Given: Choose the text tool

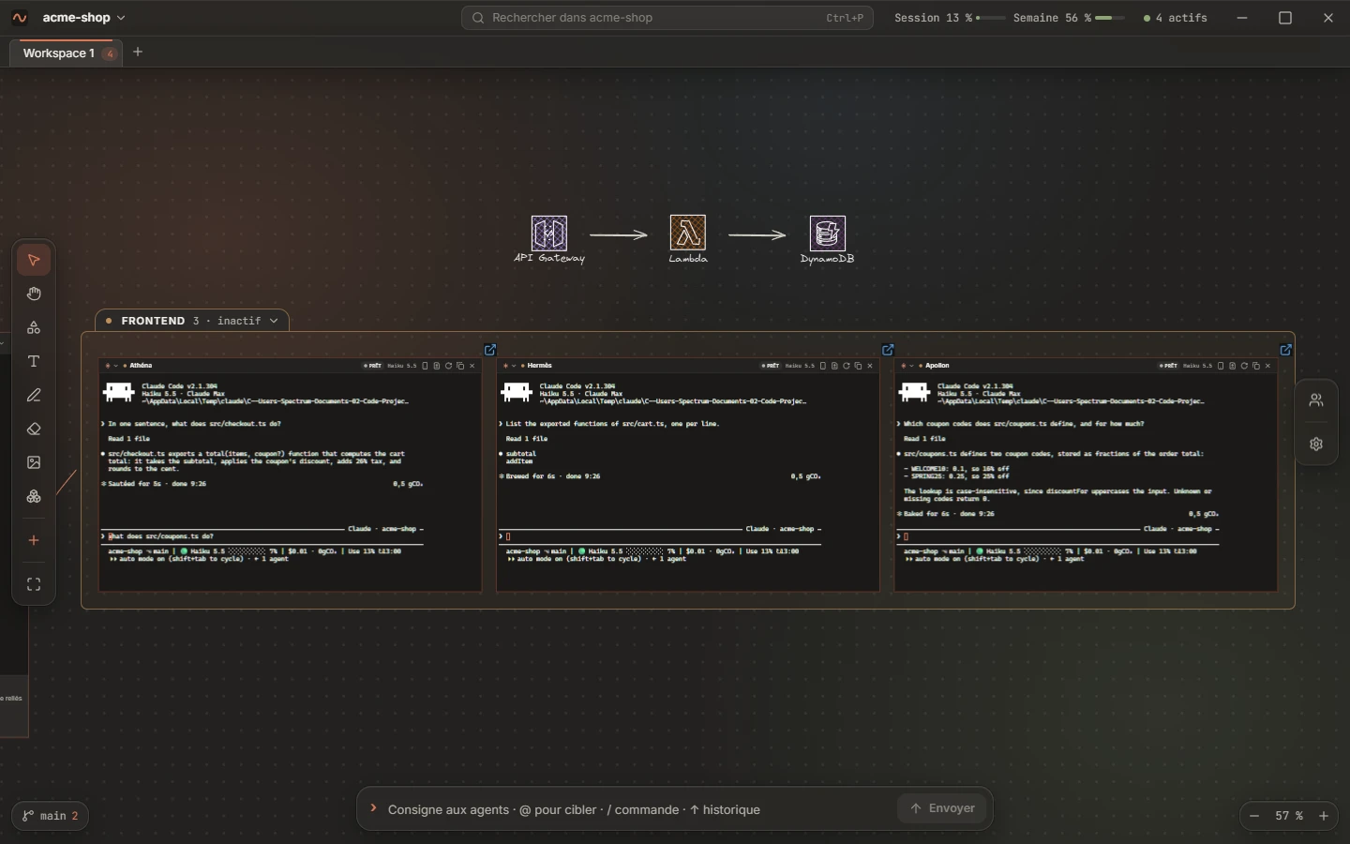Looking at the screenshot, I should [34, 362].
